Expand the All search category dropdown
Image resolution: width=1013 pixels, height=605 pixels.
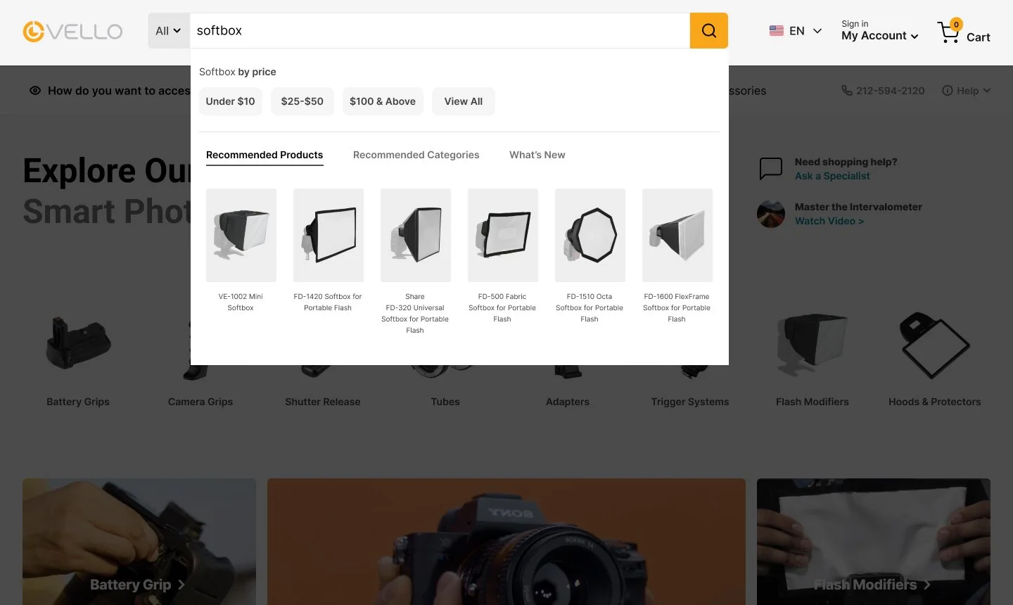169,31
